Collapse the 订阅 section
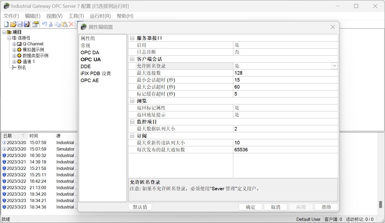This screenshot has height=223, width=385. coord(132,136)
